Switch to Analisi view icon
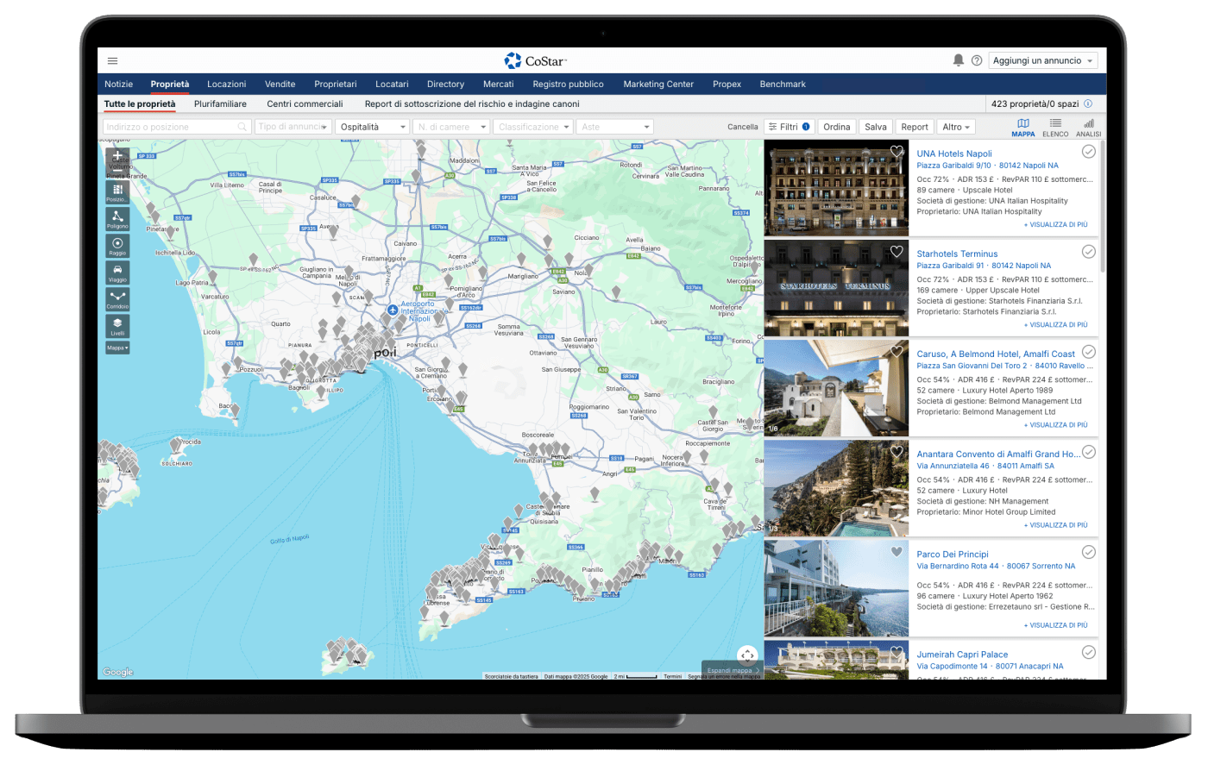 (1088, 127)
